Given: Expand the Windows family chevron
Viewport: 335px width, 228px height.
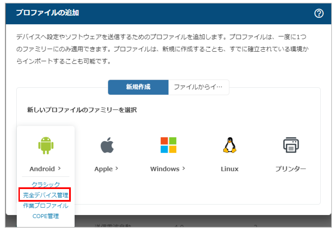Looking at the screenshot, I should point(184,169).
